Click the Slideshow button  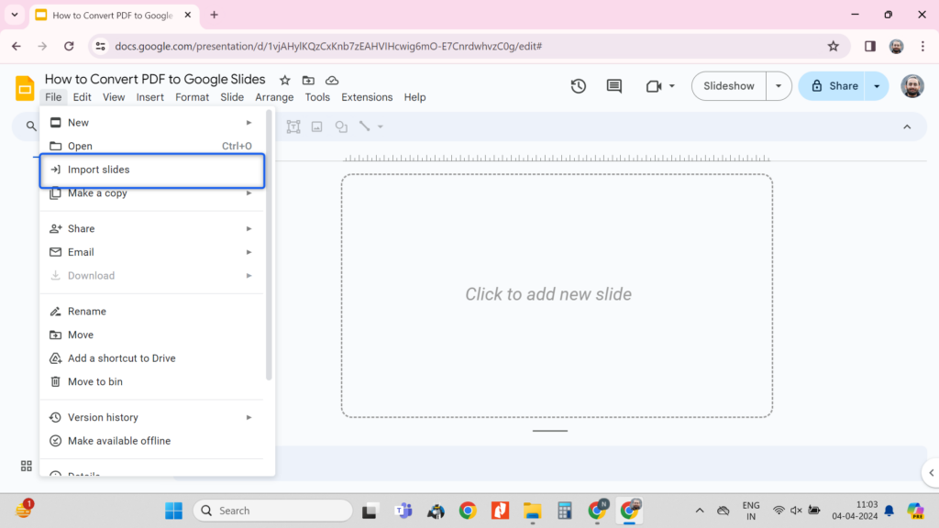(x=728, y=85)
